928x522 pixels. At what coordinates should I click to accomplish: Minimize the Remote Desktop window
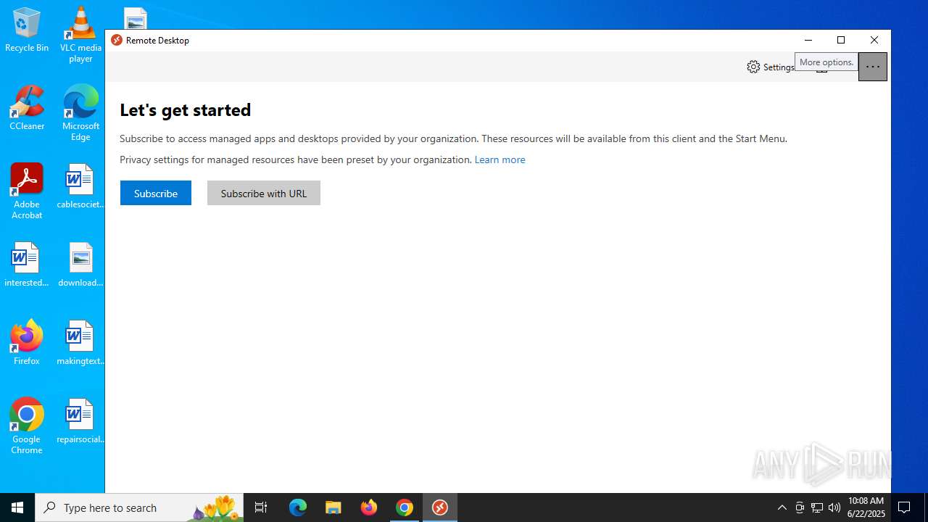pyautogui.click(x=808, y=40)
